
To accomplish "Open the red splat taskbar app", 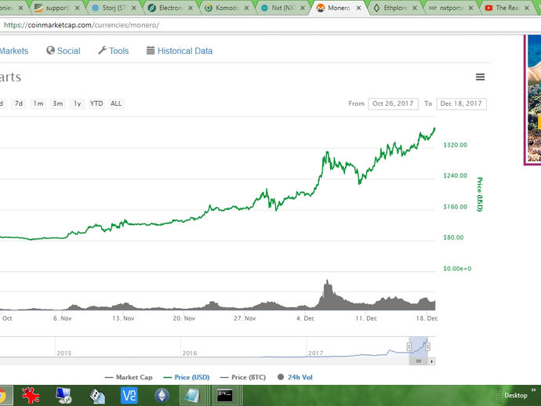I will pos(31,395).
